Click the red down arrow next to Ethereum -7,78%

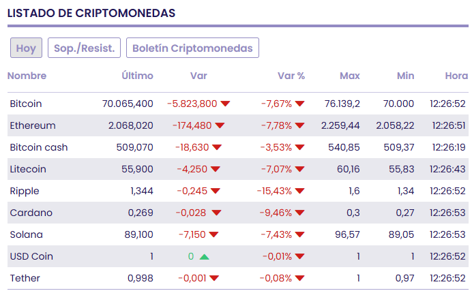tap(299, 126)
